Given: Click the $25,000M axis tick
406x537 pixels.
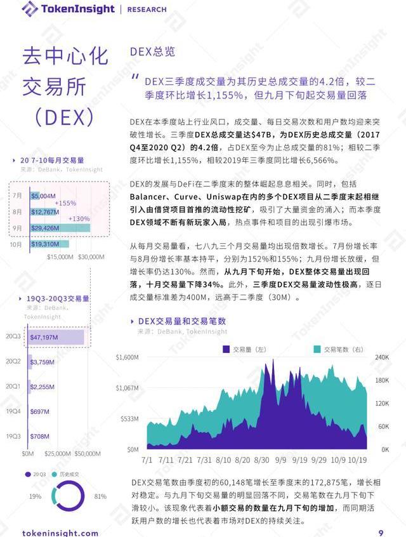Looking at the screenshot, I should click(x=58, y=454).
